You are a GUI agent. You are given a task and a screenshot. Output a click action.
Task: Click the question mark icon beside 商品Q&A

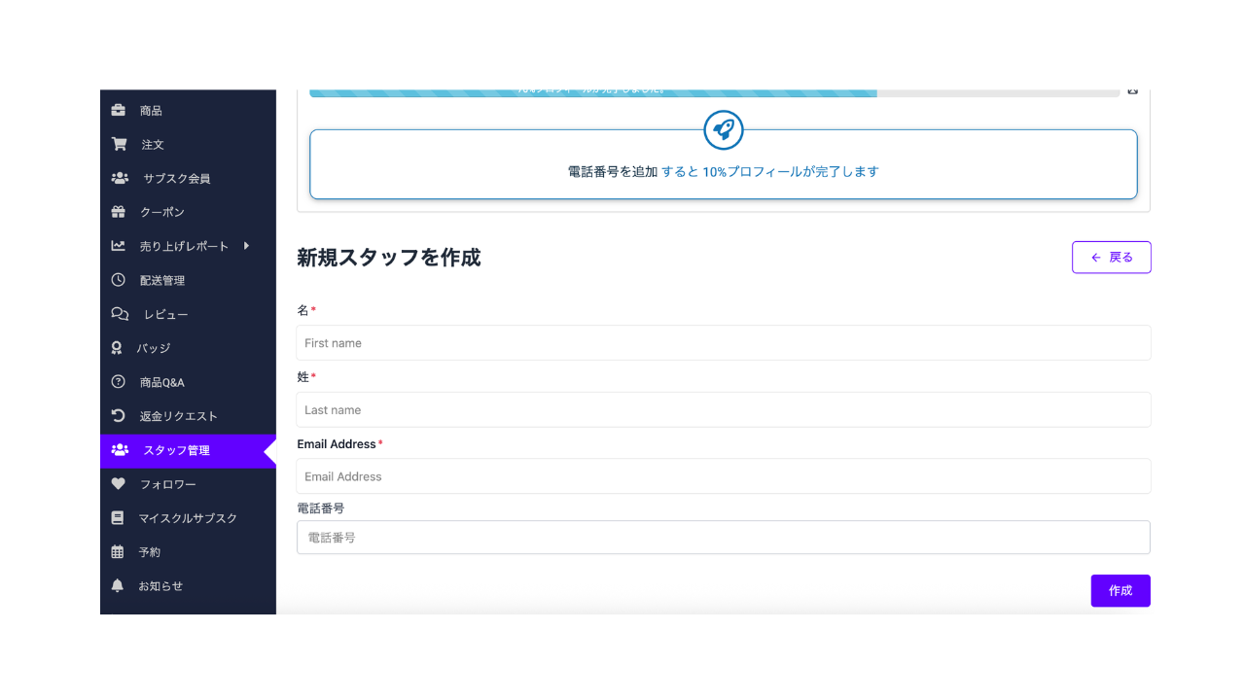(119, 382)
